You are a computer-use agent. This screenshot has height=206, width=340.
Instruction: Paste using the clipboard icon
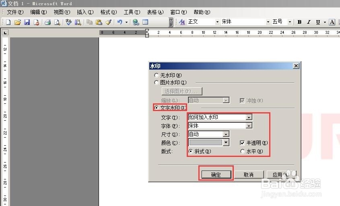[x=99, y=22]
